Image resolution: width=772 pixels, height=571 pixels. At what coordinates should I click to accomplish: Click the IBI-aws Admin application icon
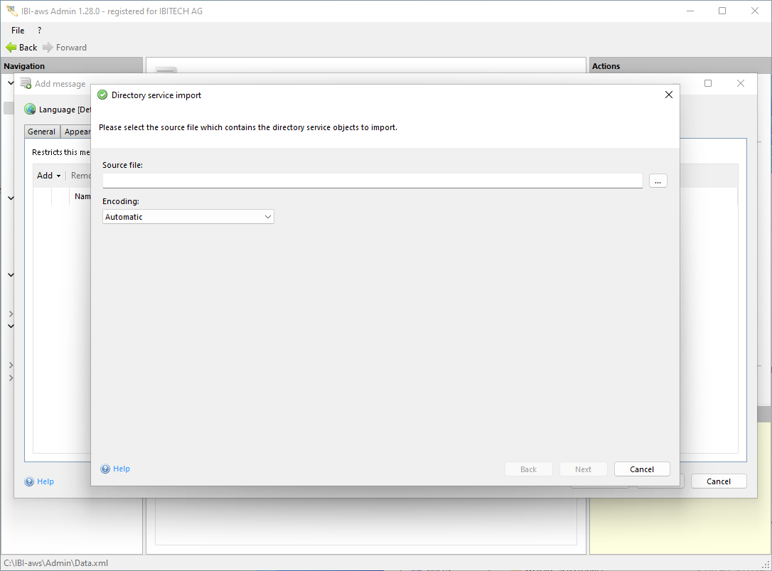pos(11,11)
